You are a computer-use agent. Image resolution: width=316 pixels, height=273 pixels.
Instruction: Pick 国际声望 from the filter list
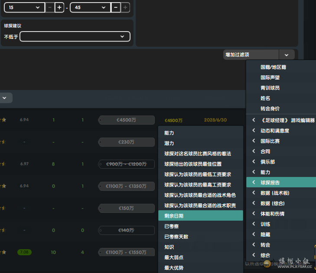(x=270, y=77)
